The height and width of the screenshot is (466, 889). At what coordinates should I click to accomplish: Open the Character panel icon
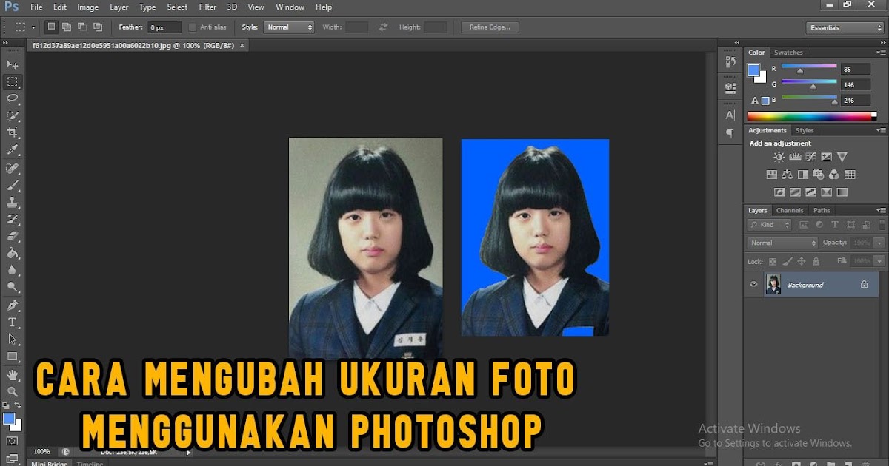tap(730, 115)
